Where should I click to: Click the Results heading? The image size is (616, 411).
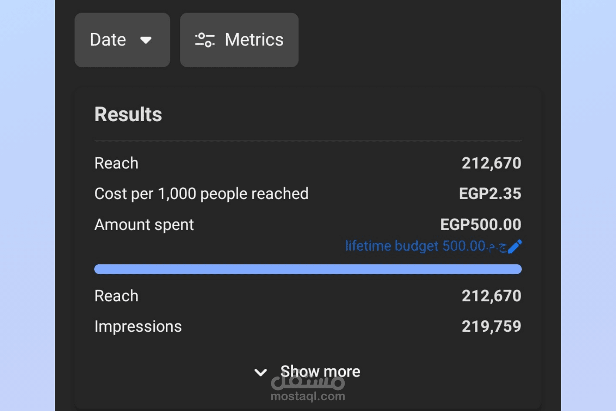coord(128,115)
